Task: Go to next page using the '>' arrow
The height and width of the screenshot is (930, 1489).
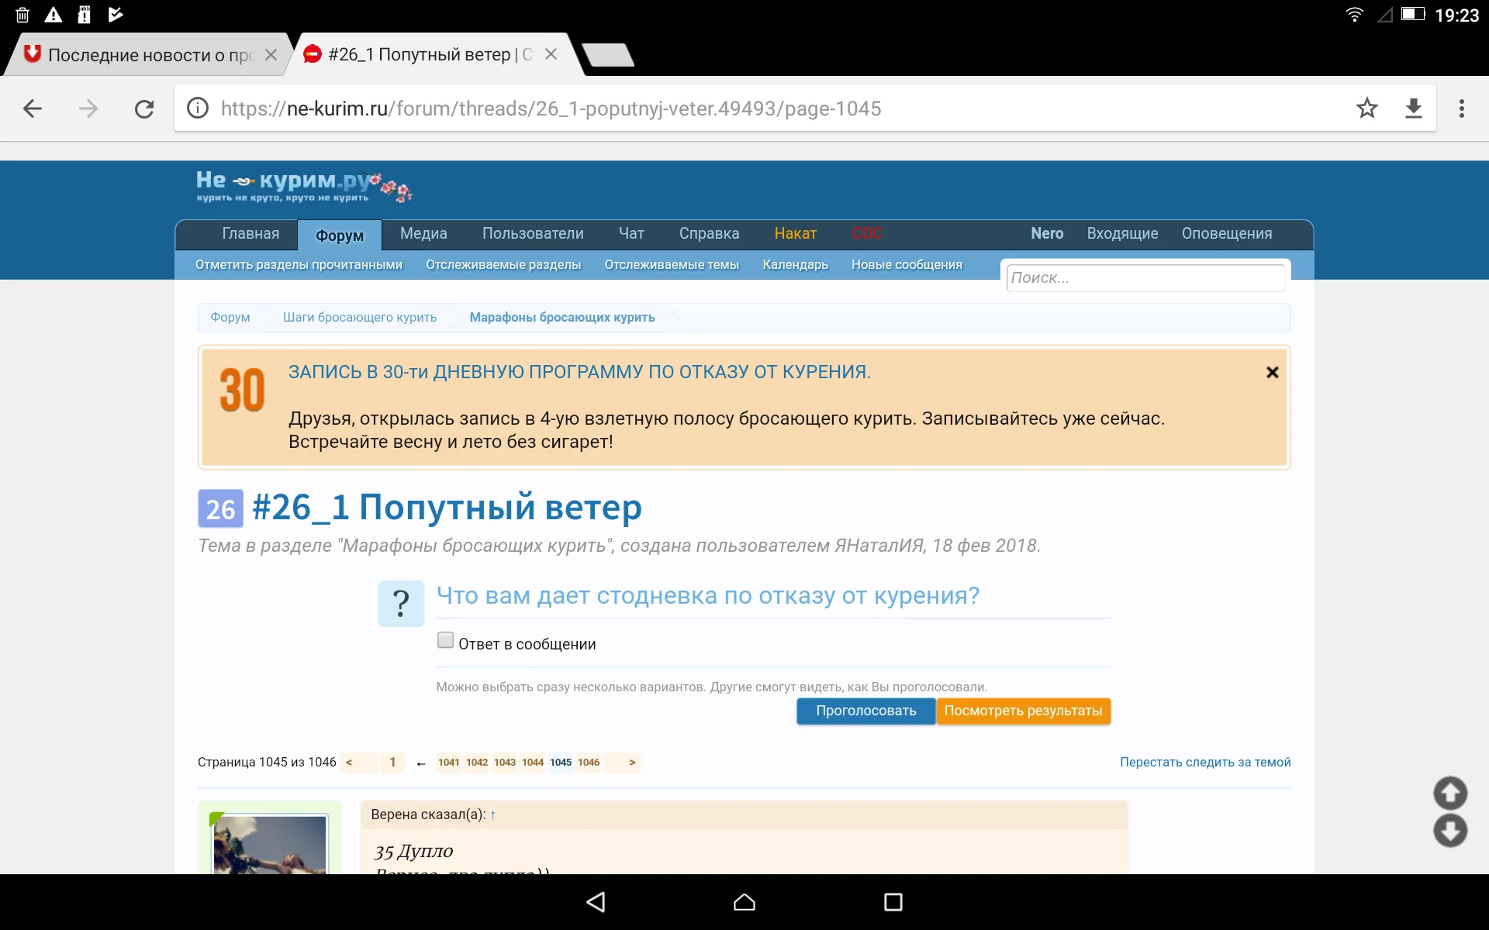Action: coord(632,763)
